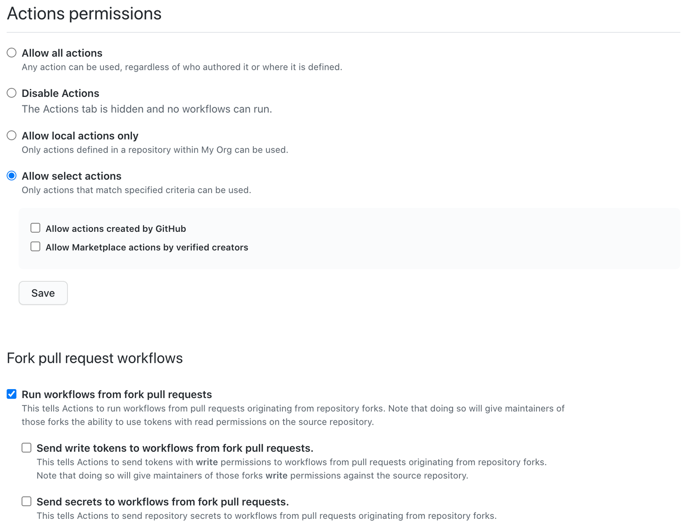Choose the "Allow local actions only" option

tap(12, 135)
